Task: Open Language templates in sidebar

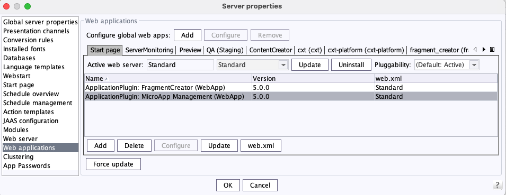Action: [x=40, y=67]
